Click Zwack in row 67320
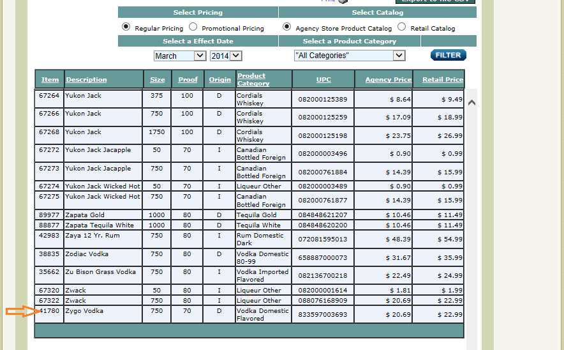This screenshot has width=564, height=350. click(x=75, y=290)
